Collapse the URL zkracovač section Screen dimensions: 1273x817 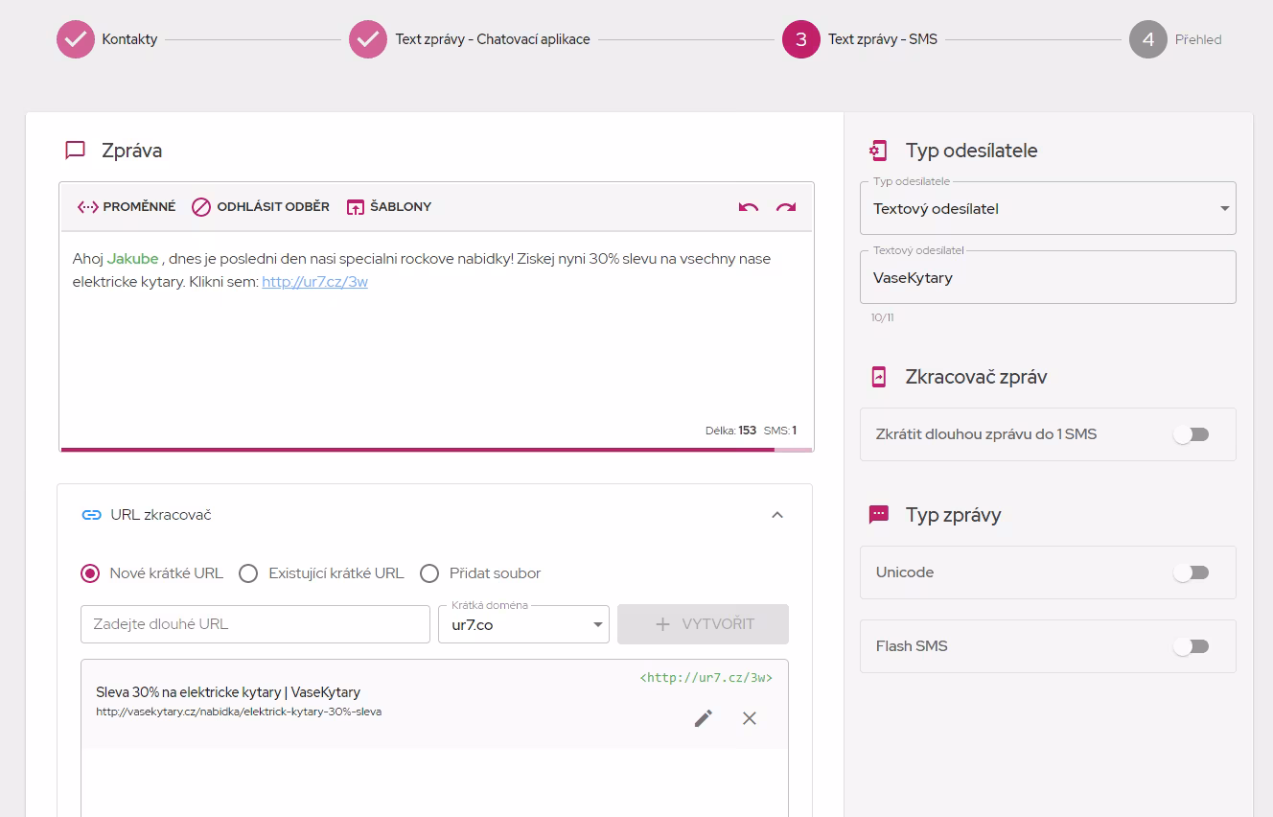tap(777, 515)
